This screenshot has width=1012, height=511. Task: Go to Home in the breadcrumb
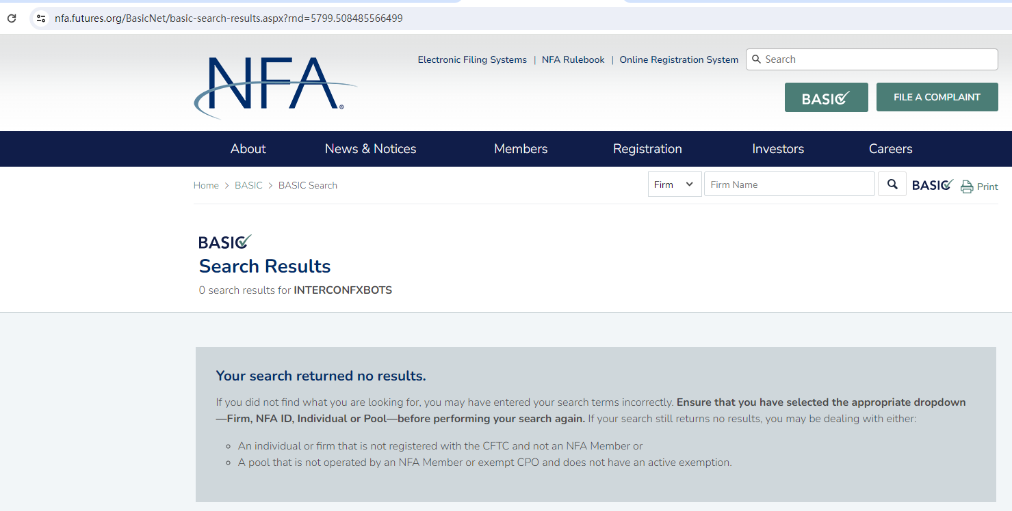pyautogui.click(x=206, y=185)
